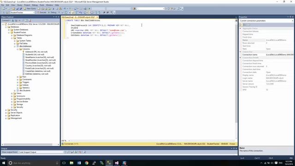Click the Save icon in the toolbar

click(17, 9)
